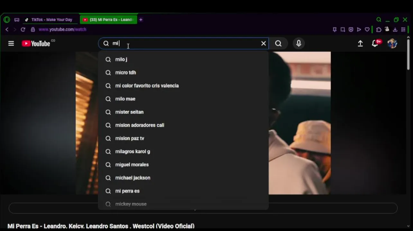Image resolution: width=413 pixels, height=231 pixels.
Task: Open the tab search magnifier icon
Action: click(379, 20)
